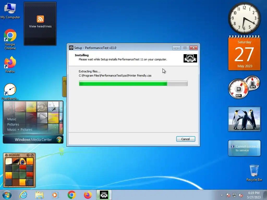Select PerformanceTest setup taskbar button
267x200 pixels.
[104, 195]
